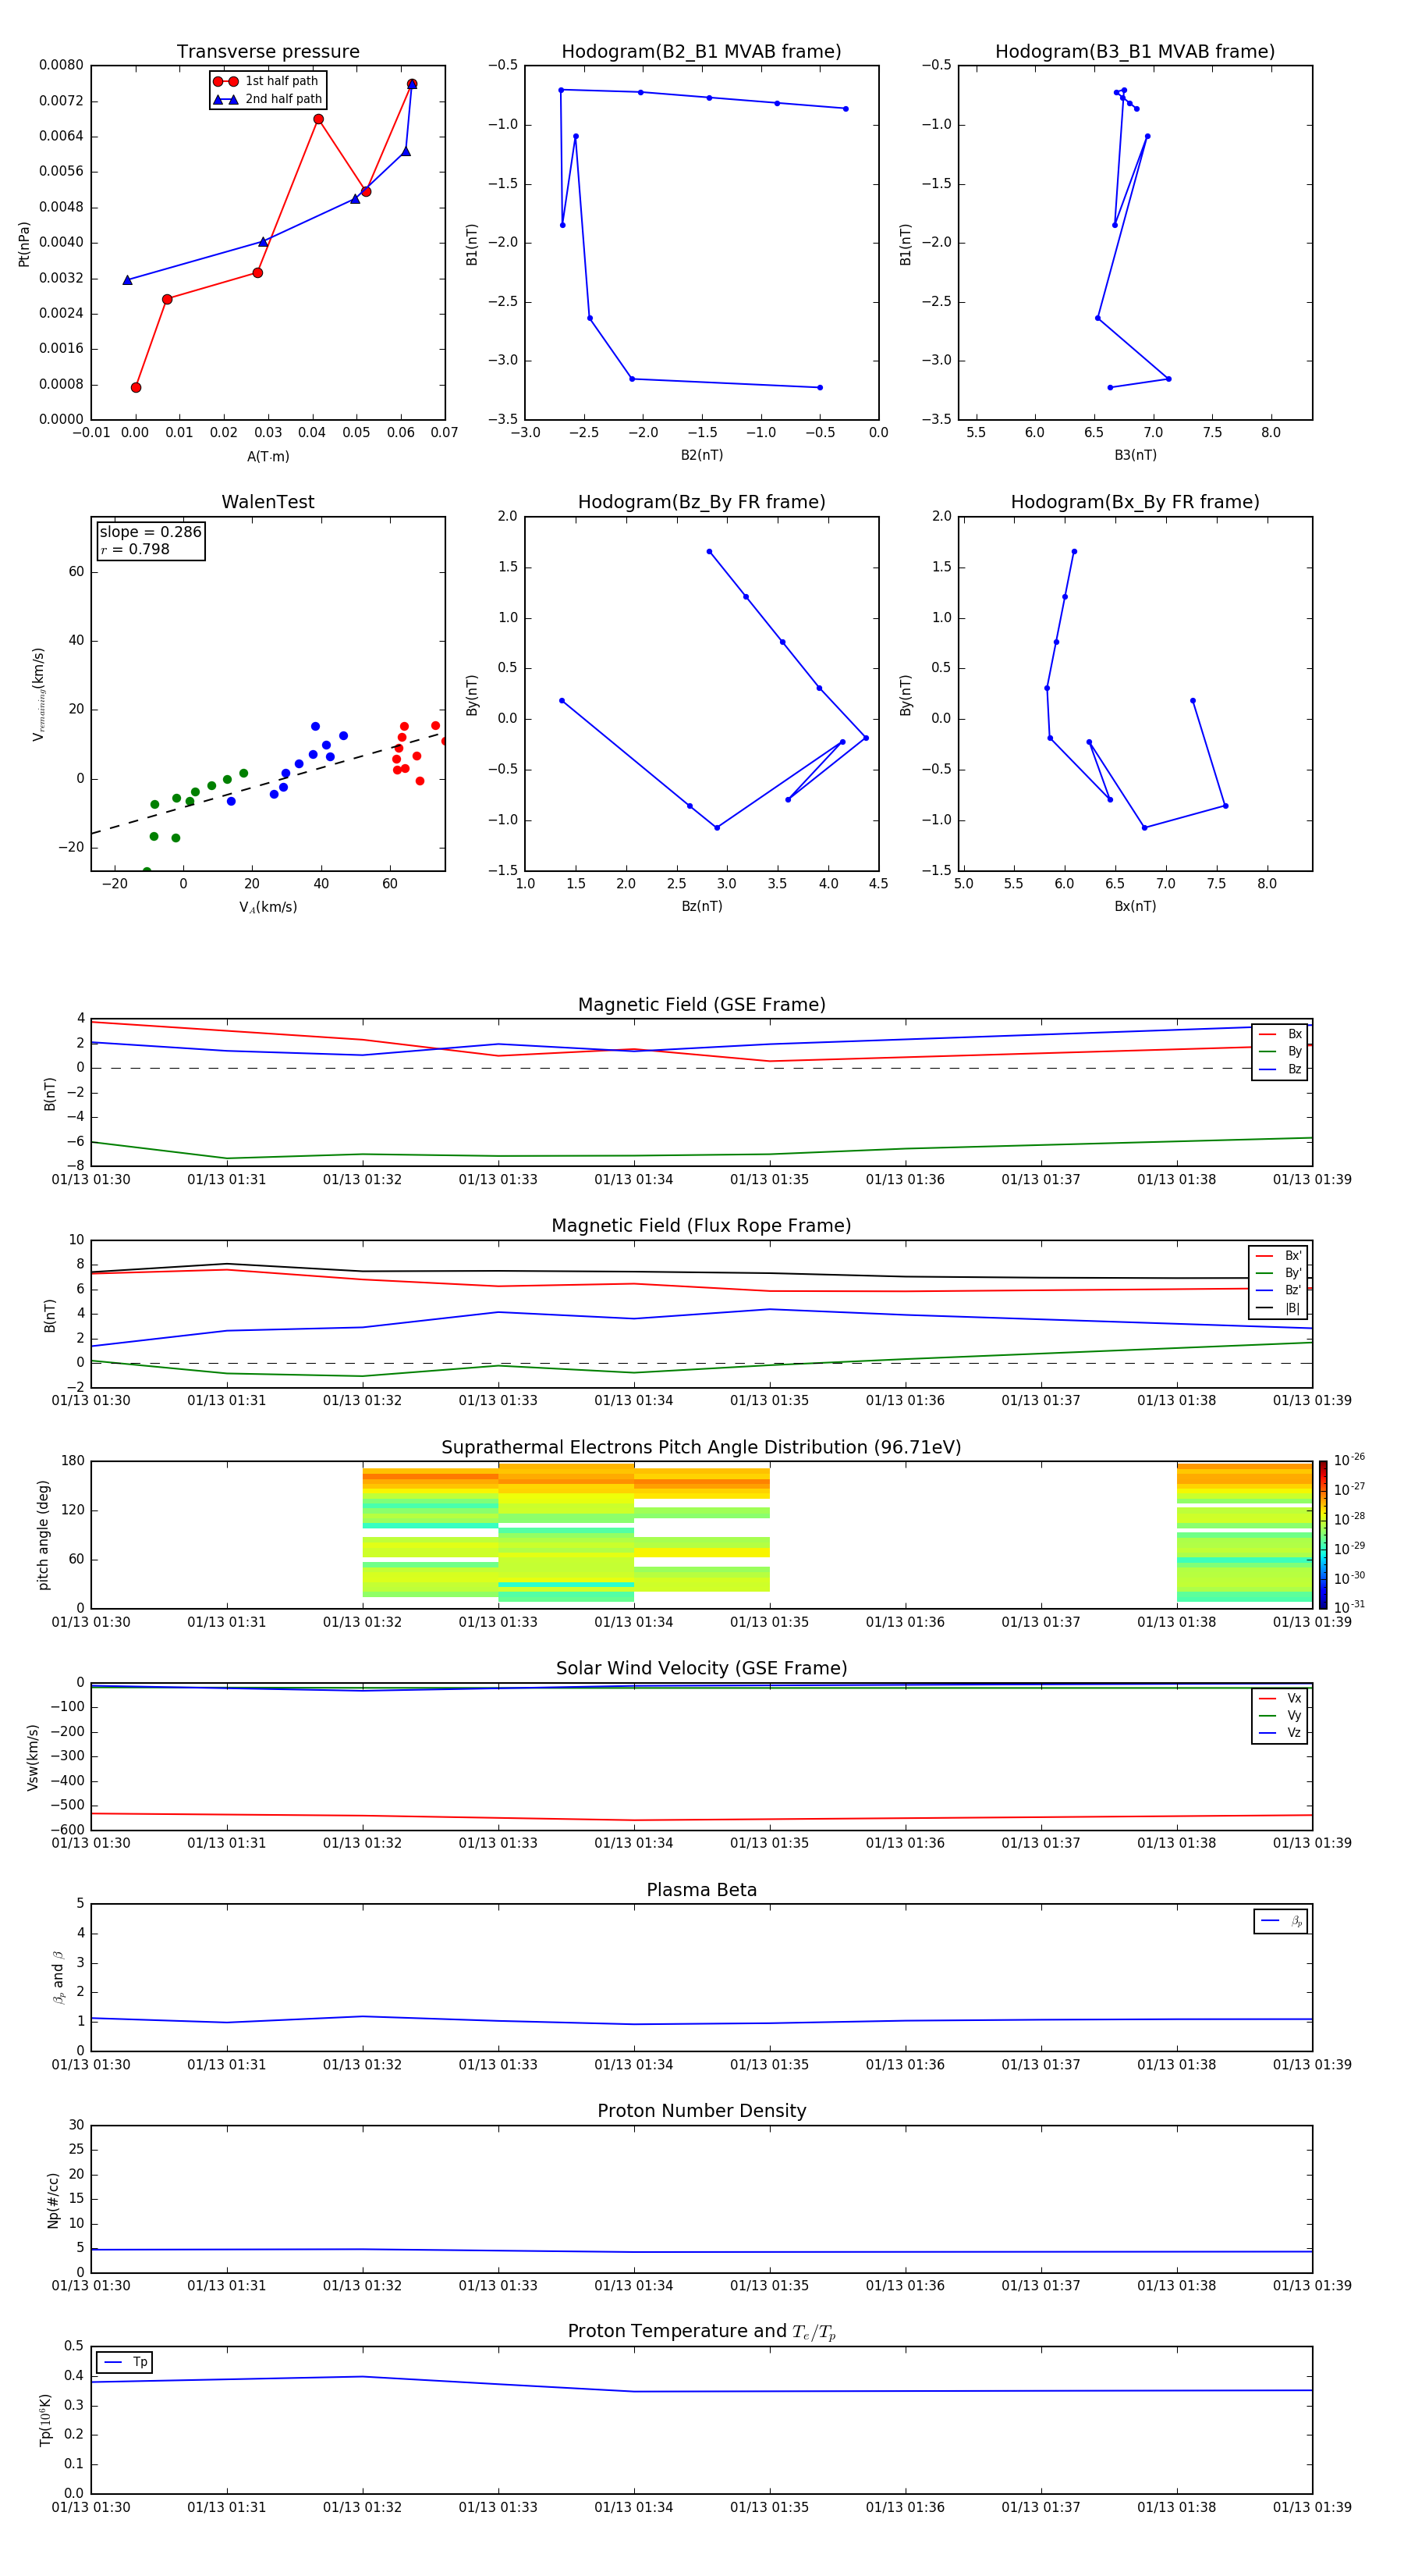Click the leftmost blue triangle in Transverse pressure
Viewport: 1404px width, 2576px height.
(127, 280)
